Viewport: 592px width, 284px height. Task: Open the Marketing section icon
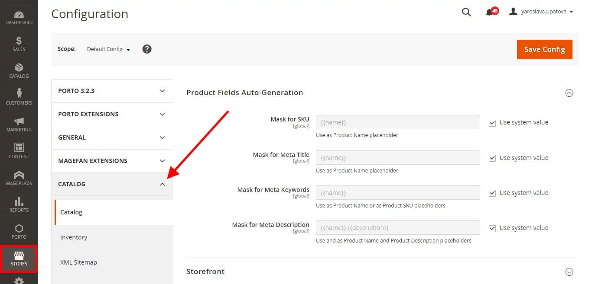click(x=19, y=124)
